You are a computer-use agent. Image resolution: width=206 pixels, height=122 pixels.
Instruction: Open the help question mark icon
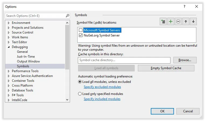(x=184, y=6)
